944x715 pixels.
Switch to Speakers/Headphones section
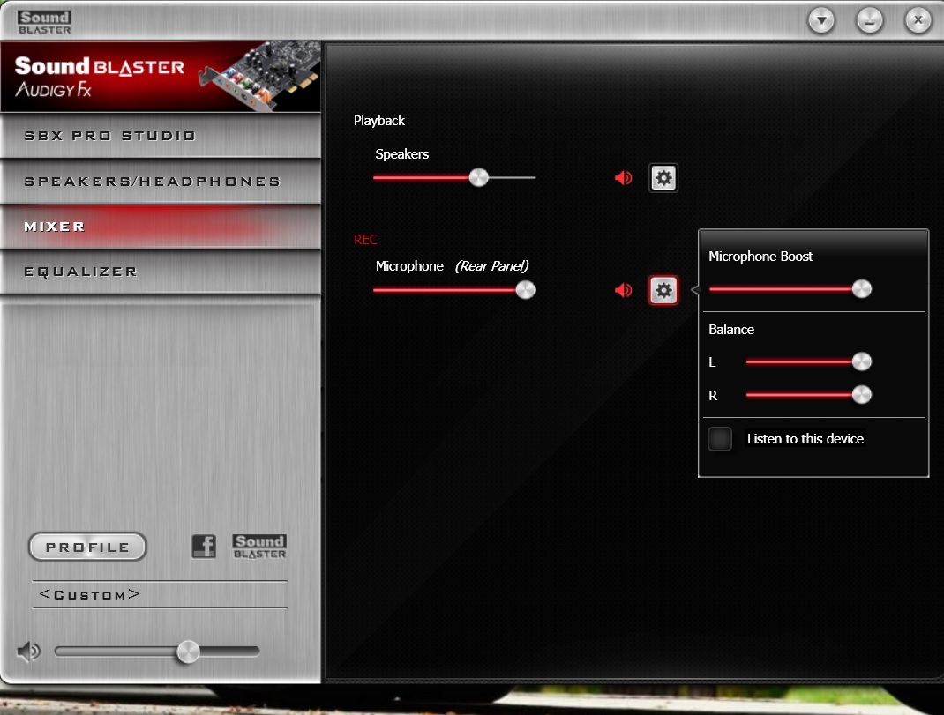click(161, 181)
